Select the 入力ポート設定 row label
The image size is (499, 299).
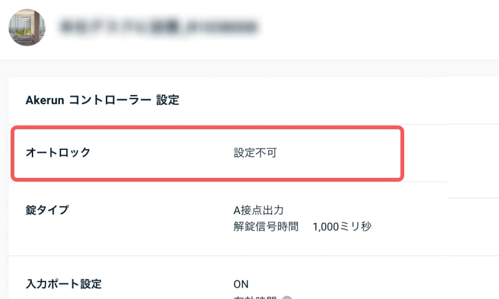tap(64, 284)
